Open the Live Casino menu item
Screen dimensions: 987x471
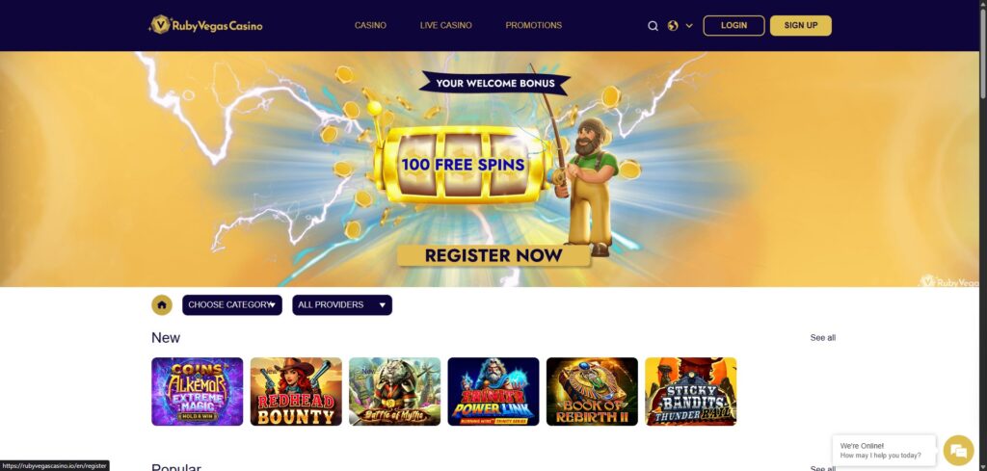(445, 26)
